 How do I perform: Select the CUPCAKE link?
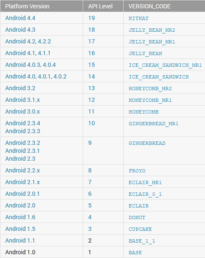(x=140, y=229)
